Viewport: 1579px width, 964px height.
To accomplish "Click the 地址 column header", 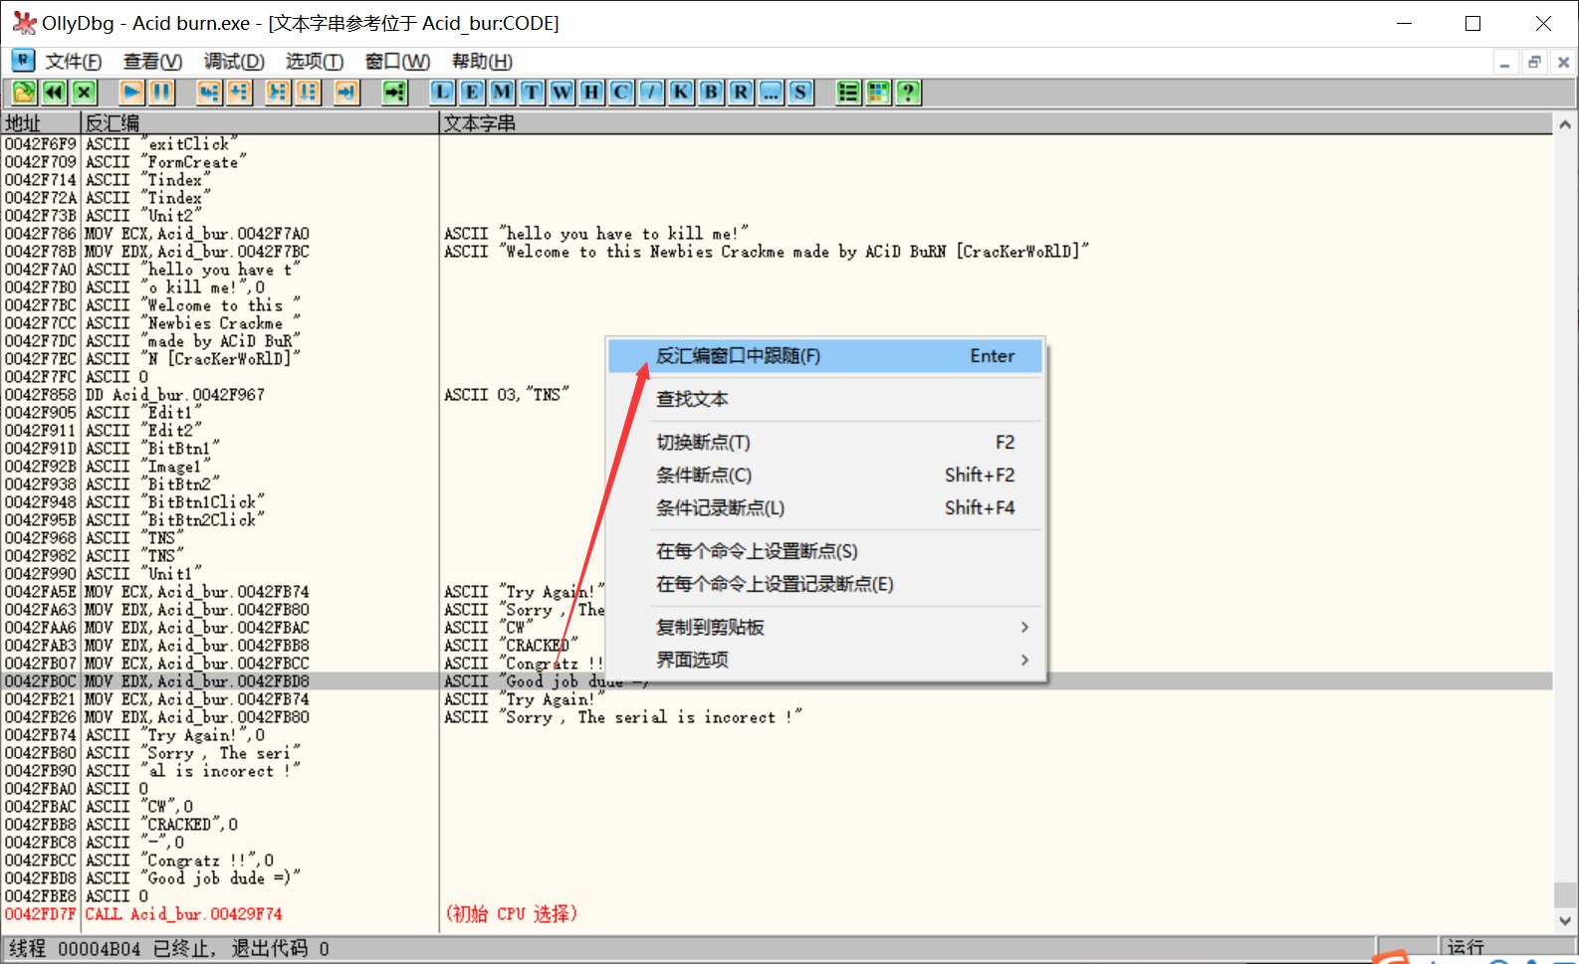I will (x=40, y=123).
